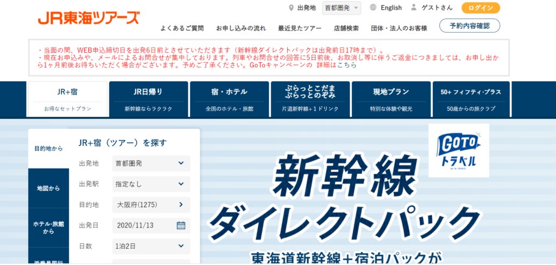The image size is (556, 265).
Task: Click the location pin icon beside 出発地
Action: click(292, 8)
